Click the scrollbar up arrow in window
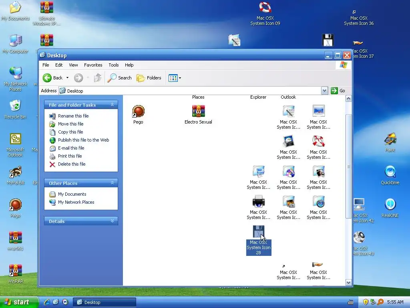 349,99
